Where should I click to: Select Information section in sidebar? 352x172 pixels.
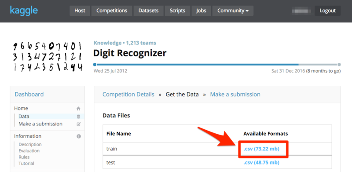coord(28,136)
